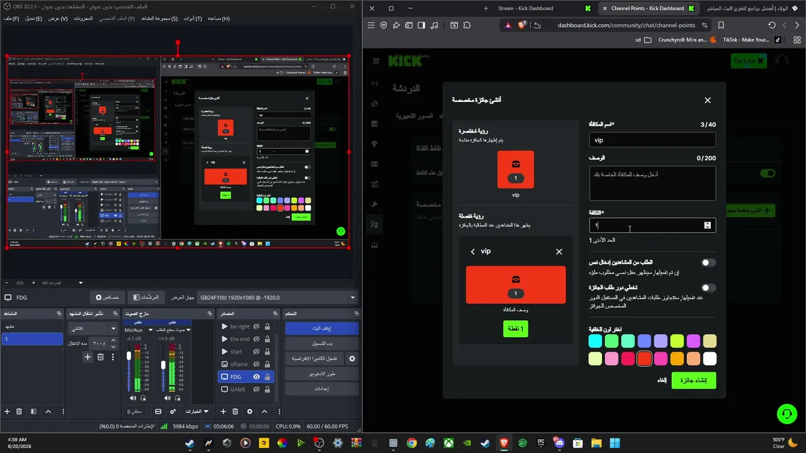Viewport: 806px width, 453px height.
Task: Adjust cost value with number stepper
Action: click(x=708, y=225)
